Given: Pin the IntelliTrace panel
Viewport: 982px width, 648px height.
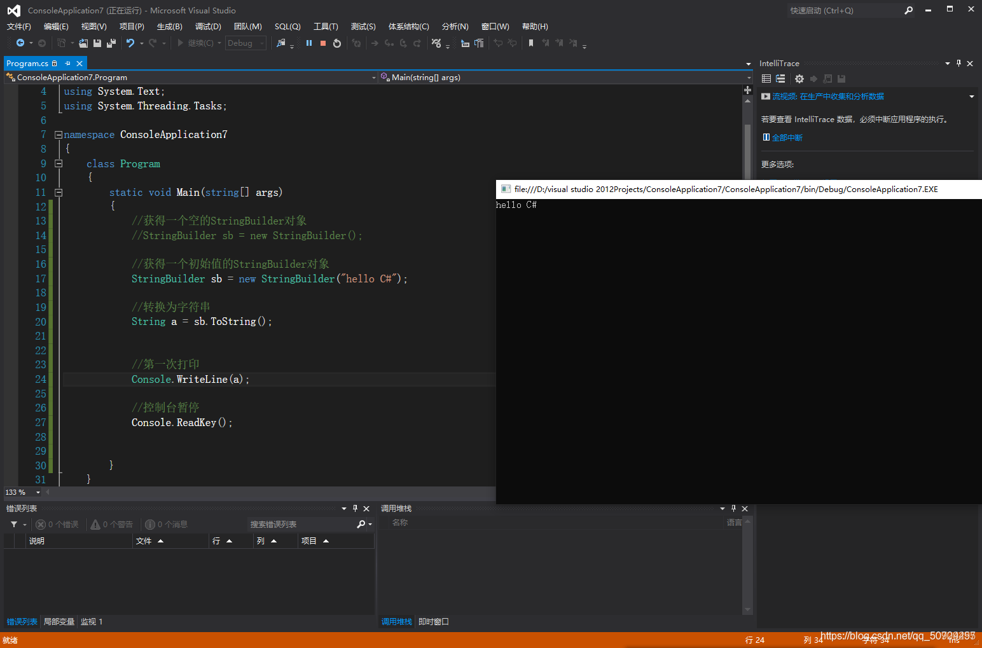Looking at the screenshot, I should 958,63.
